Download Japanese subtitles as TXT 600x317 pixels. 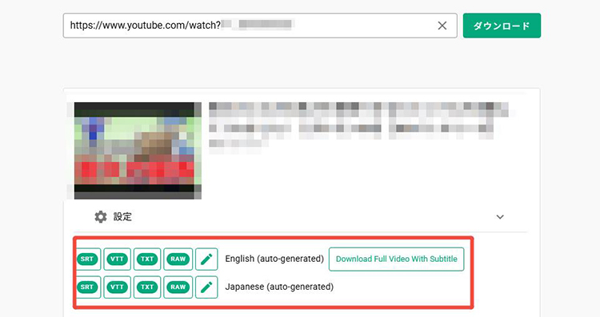(147, 287)
